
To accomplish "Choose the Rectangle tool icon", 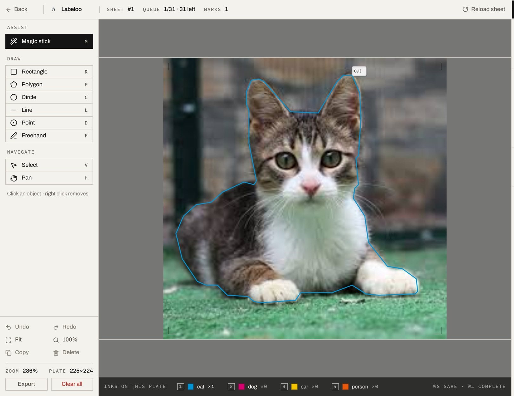I will pyautogui.click(x=14, y=72).
